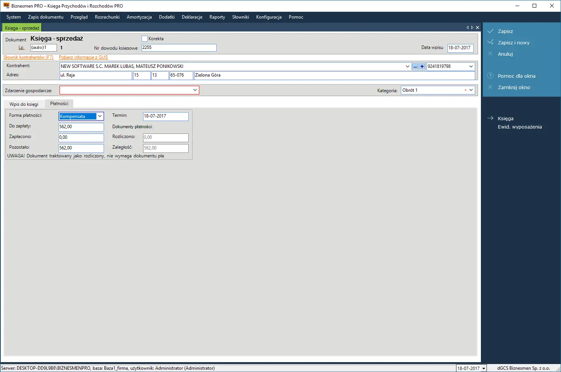Close the Księga - sprzedaż tab panel
The height and width of the screenshot is (372, 561).
click(477, 27)
